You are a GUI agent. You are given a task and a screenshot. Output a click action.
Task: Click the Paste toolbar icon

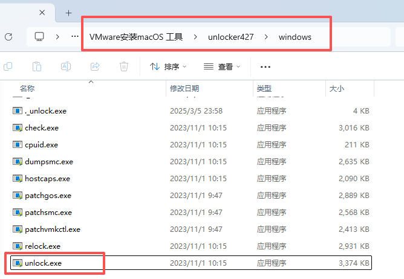click(37, 66)
